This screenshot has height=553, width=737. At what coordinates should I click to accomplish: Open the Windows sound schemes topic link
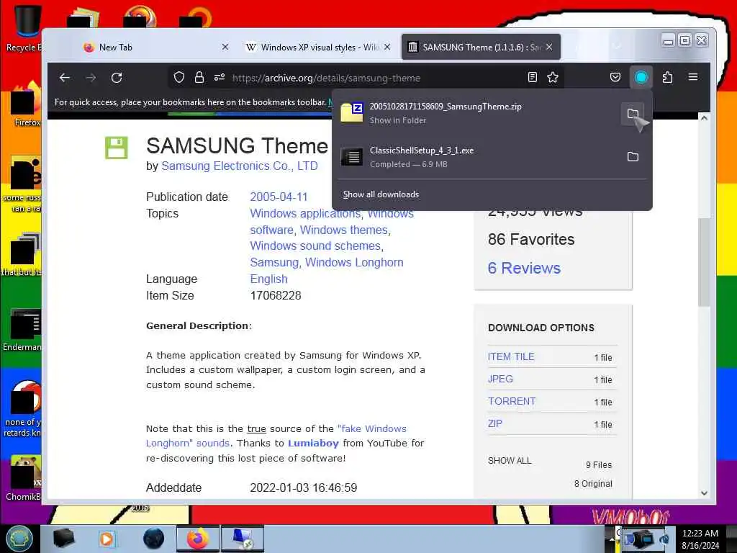315,246
